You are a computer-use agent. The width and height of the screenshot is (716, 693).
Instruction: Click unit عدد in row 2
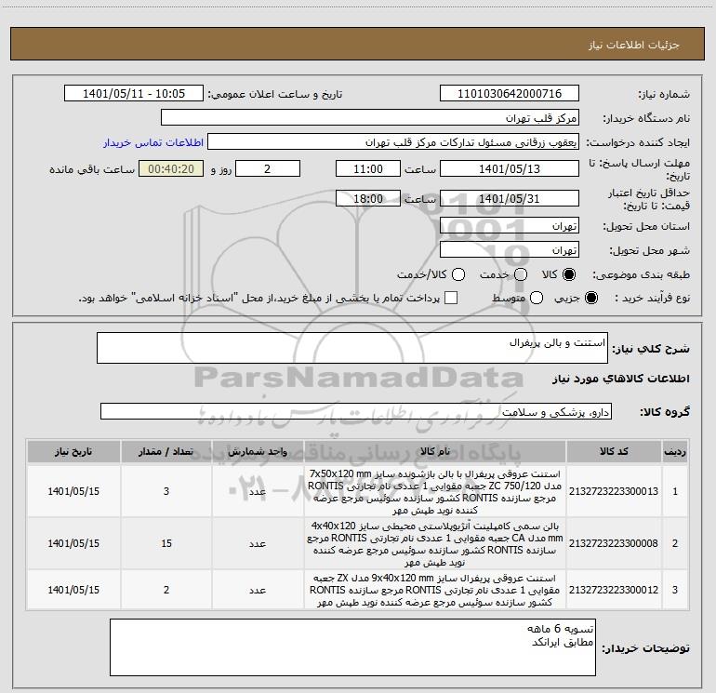(258, 543)
